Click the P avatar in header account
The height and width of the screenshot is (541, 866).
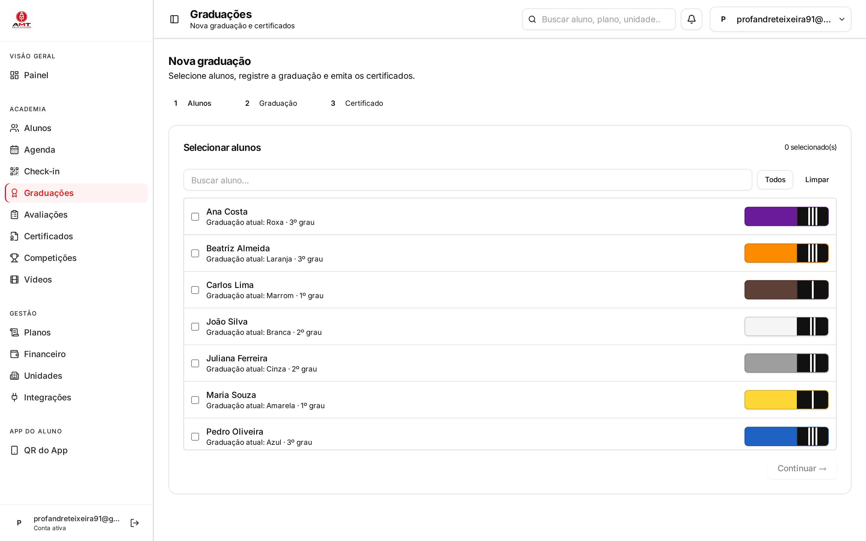click(x=723, y=19)
